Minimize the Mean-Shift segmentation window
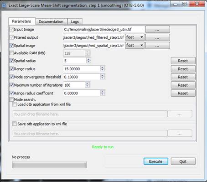Screen dimensions: 207x182 tap(175, 4)
